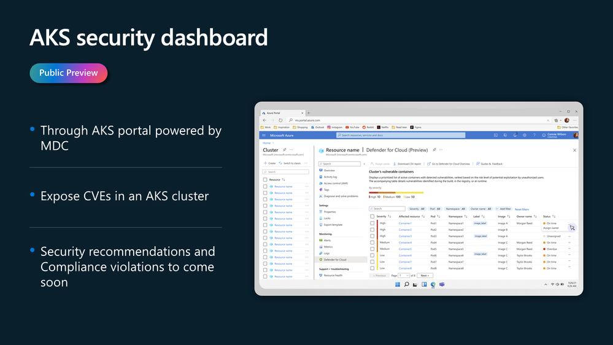Open the Netflix bookmark
This screenshot has height=345, width=613.
point(383,127)
